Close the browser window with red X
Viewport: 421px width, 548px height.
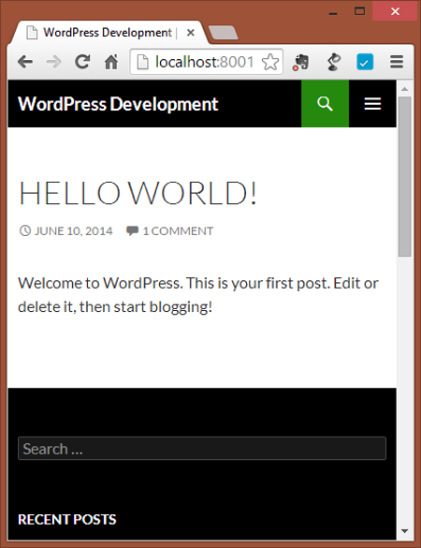click(x=395, y=11)
